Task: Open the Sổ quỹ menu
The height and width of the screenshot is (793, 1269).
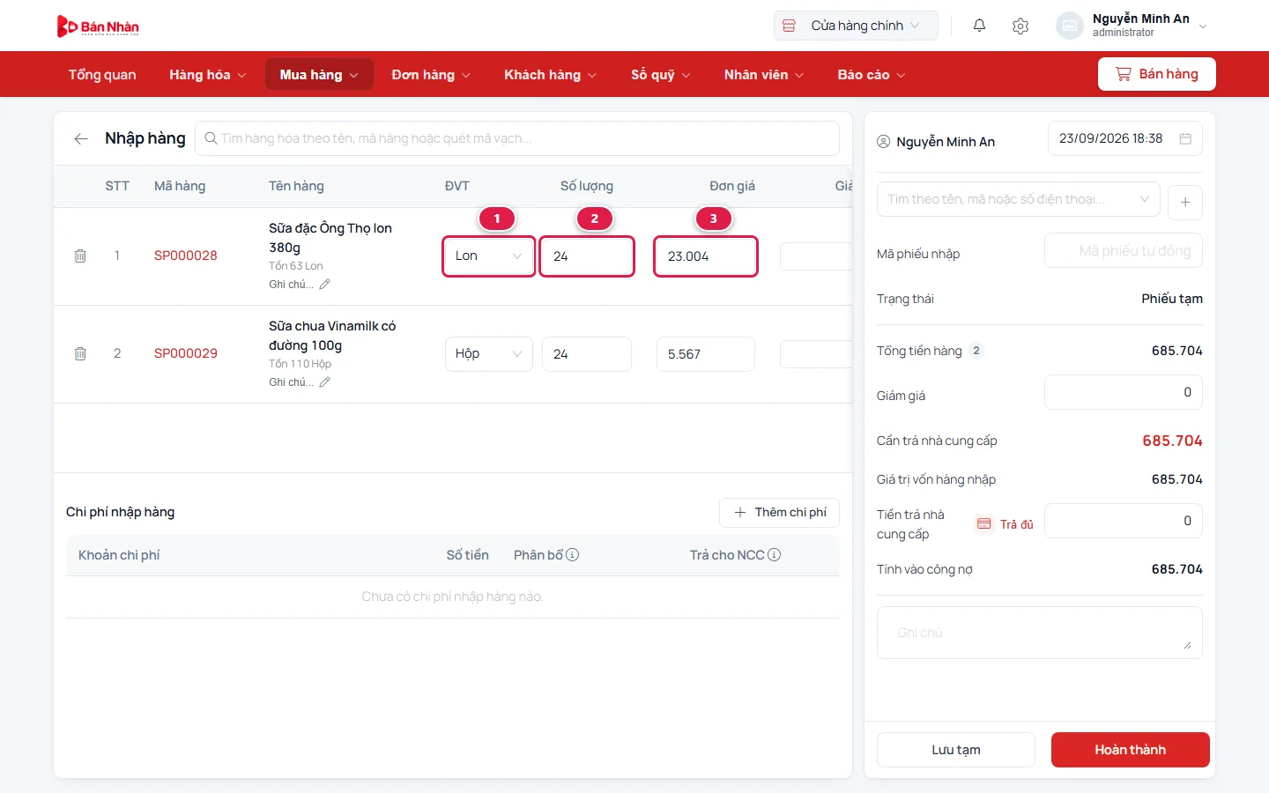Action: (x=660, y=75)
